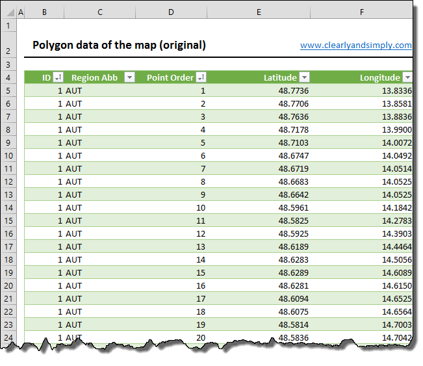
Task: Select column F header
Action: coord(361,12)
